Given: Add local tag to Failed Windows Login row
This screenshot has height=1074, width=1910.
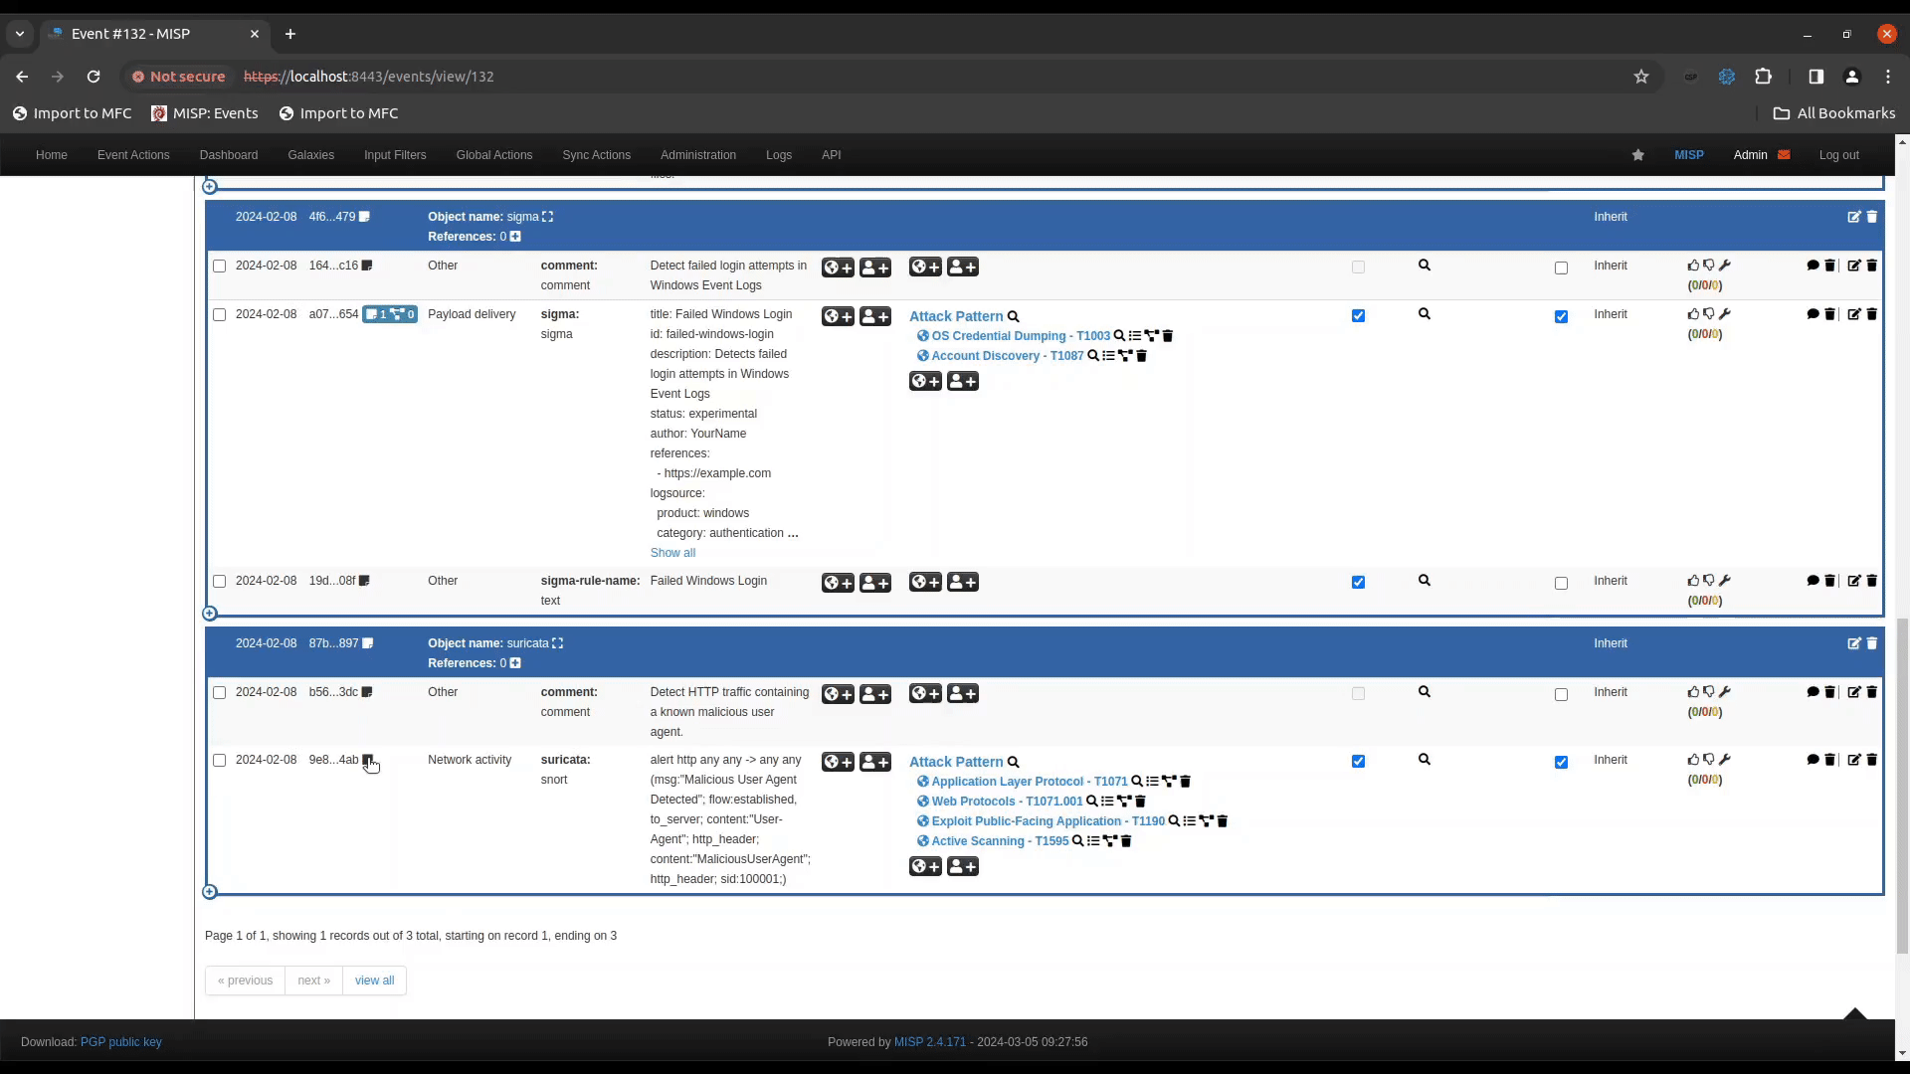Looking at the screenshot, I should coord(875,583).
